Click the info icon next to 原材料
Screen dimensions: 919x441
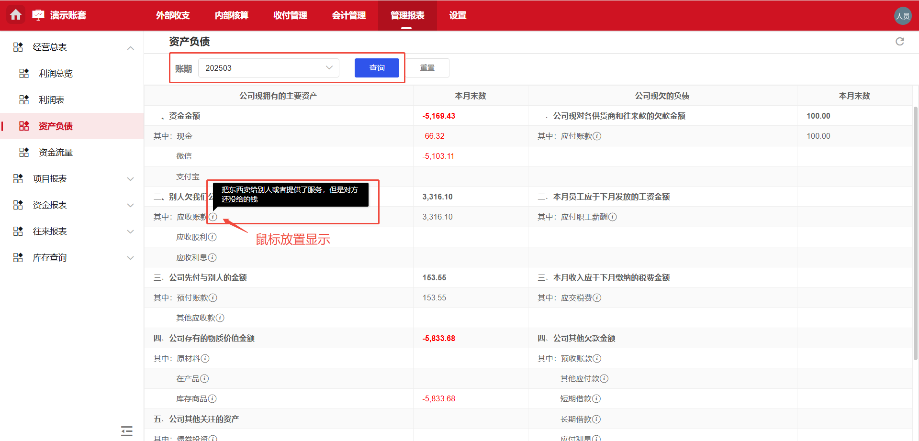pos(205,358)
